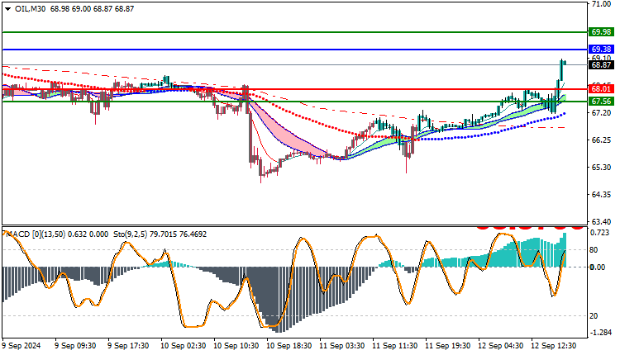Click the 9 Sep 17:30 time label
620x355 pixels.
pyautogui.click(x=128, y=346)
